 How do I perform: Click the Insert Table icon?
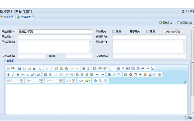[135, 75]
